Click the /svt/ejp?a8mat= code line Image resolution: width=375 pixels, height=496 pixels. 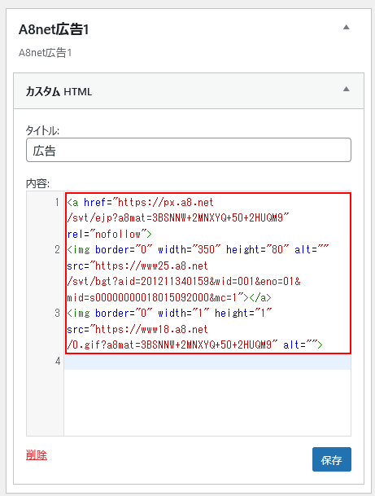tap(178, 218)
